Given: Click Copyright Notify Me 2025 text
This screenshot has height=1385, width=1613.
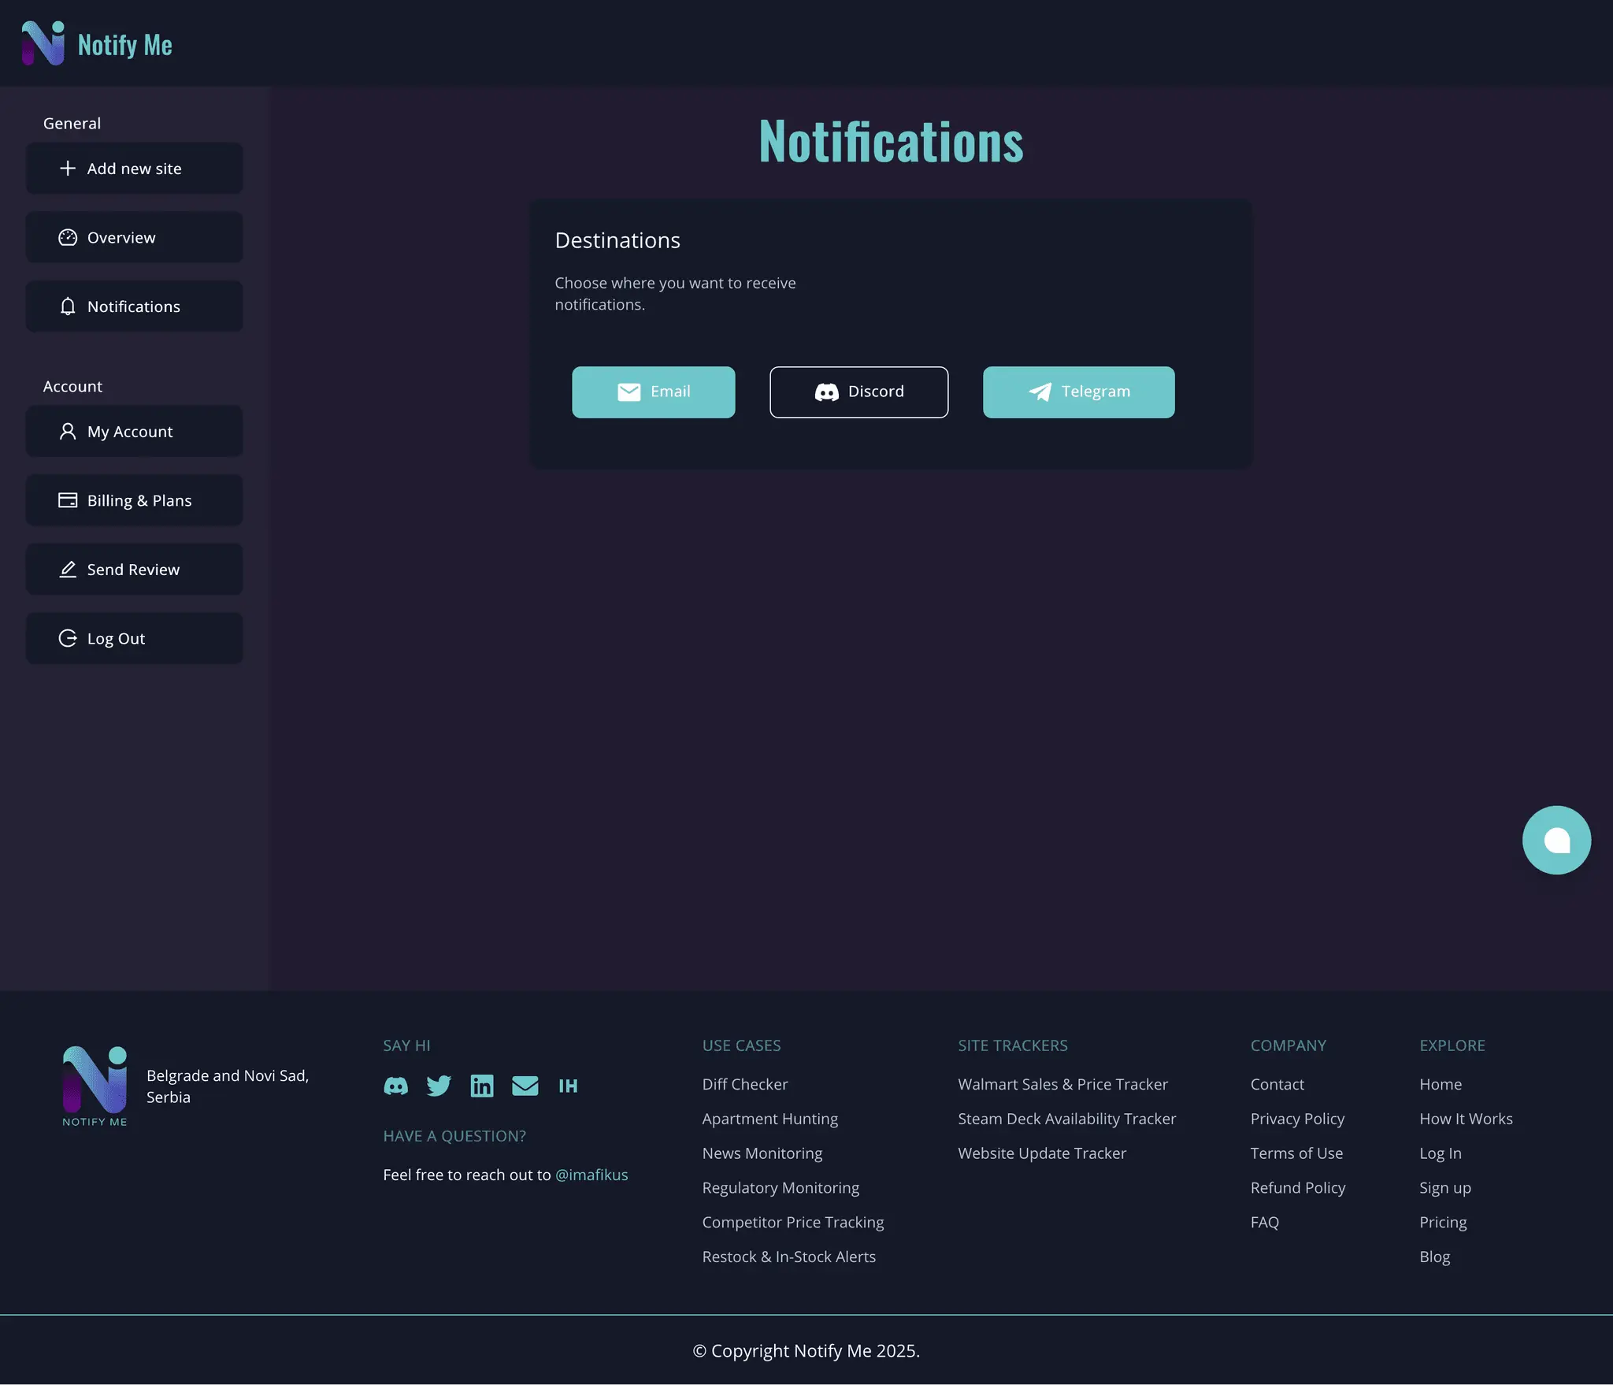Looking at the screenshot, I should point(806,1351).
